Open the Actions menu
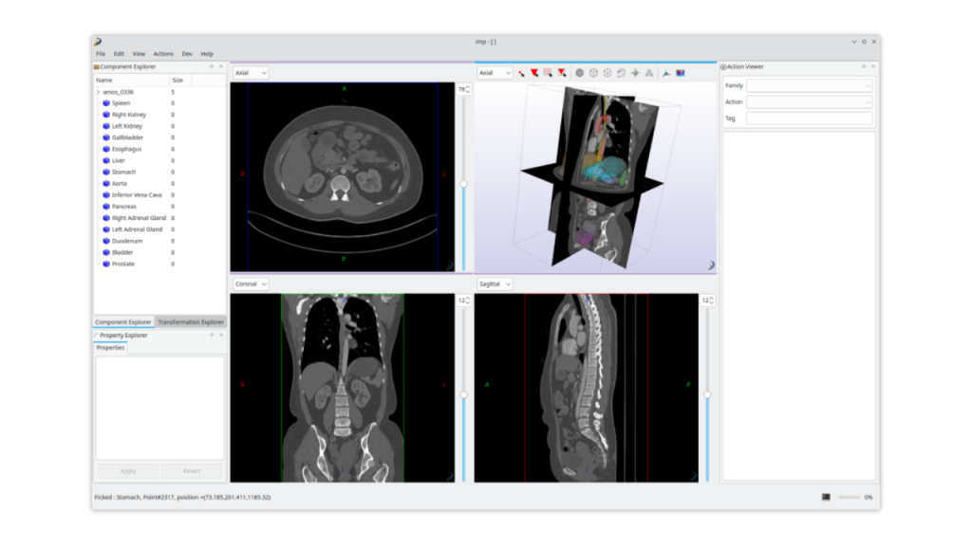972x546 pixels. click(x=163, y=54)
